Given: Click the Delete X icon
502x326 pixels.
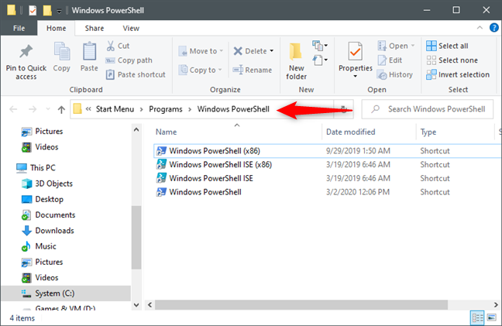Looking at the screenshot, I should pyautogui.click(x=238, y=51).
